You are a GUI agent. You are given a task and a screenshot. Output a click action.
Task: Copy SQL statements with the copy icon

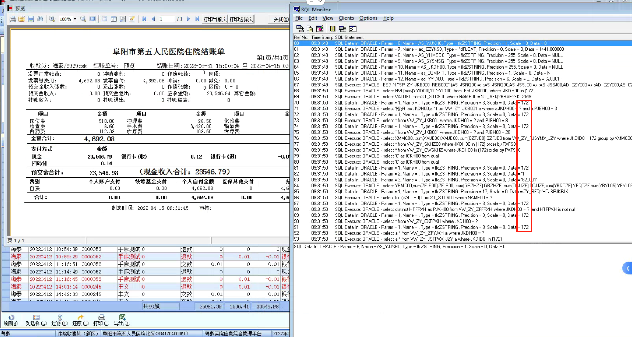tap(310, 29)
